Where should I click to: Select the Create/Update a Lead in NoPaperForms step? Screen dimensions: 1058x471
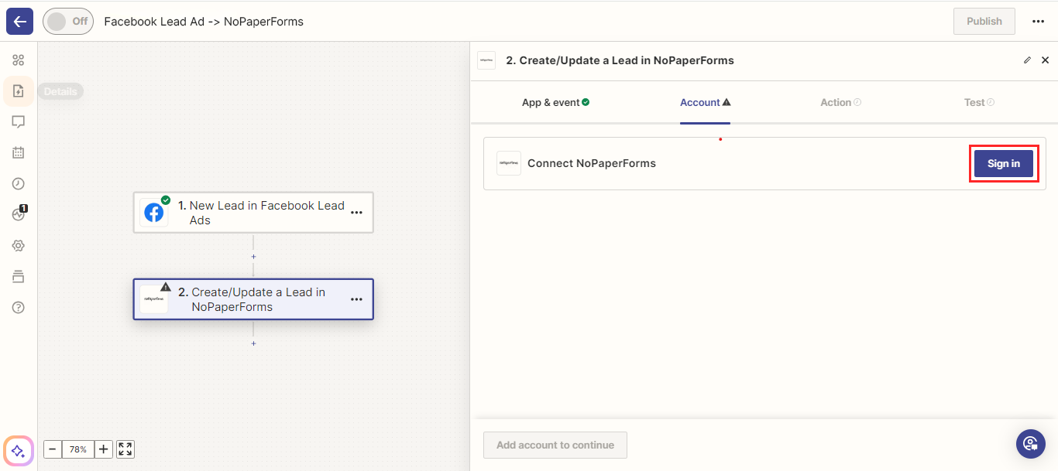point(253,299)
